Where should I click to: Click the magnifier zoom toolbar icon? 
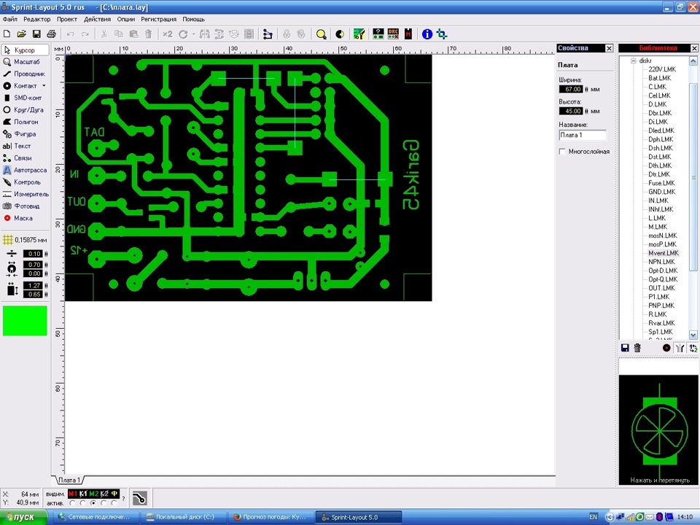pos(322,34)
